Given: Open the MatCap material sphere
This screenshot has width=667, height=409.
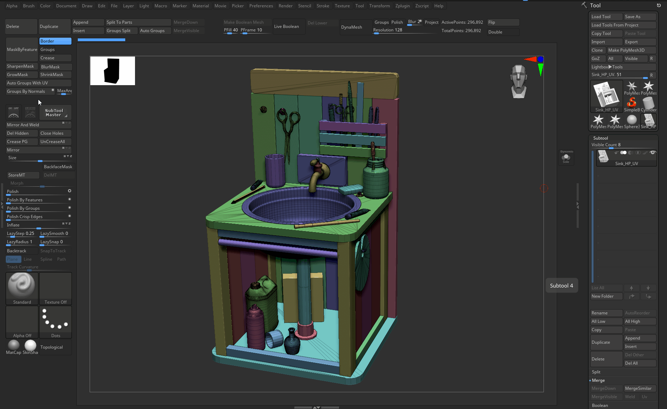Looking at the screenshot, I should 14,345.
